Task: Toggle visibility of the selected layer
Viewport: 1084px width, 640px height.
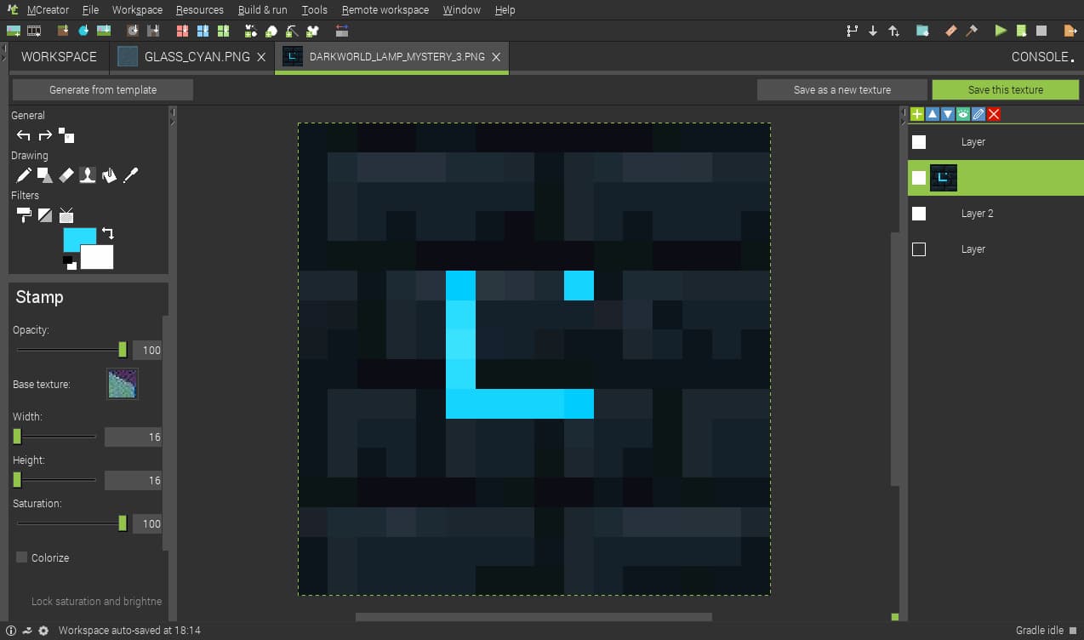Action: point(919,177)
